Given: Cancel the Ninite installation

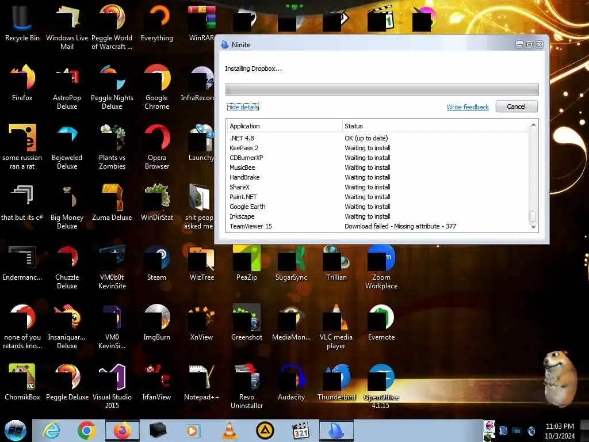Looking at the screenshot, I should [x=517, y=106].
